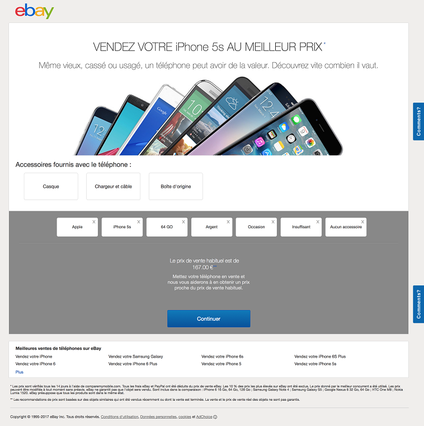Remove the iPhone 5s chip
Image resolution: width=424 pixels, height=426 pixels.
click(x=139, y=222)
